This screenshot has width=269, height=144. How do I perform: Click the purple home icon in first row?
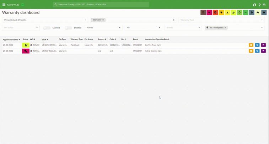(x=263, y=45)
